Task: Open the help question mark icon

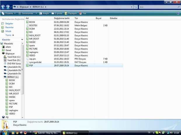Action: tap(178, 13)
